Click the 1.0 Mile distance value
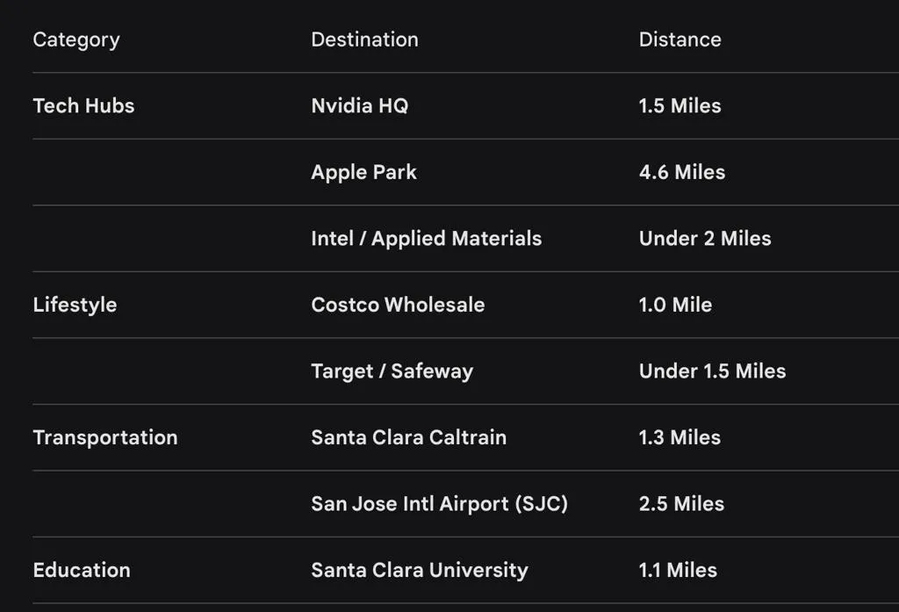 (x=675, y=305)
